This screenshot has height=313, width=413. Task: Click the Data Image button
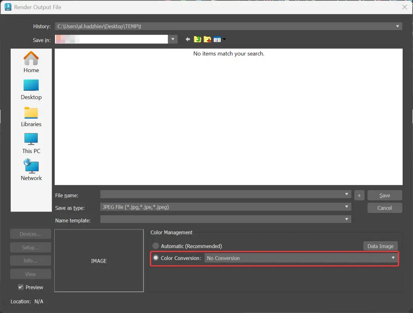click(x=380, y=246)
